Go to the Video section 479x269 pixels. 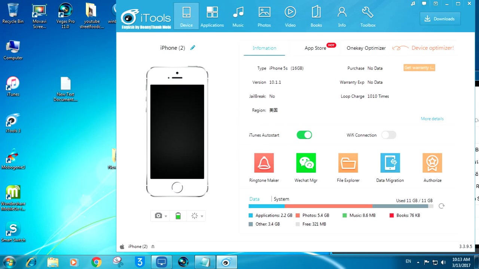(290, 16)
